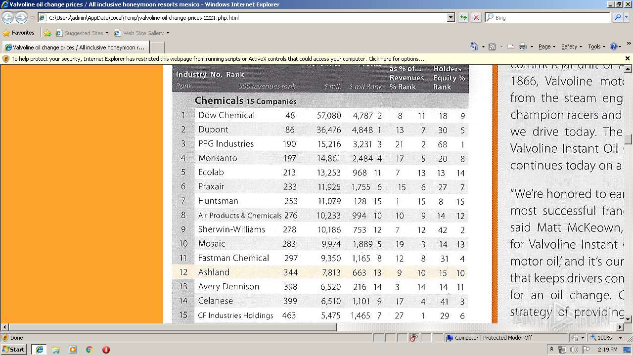The width and height of the screenshot is (633, 356).
Task: Open the Safety menu
Action: click(572, 46)
